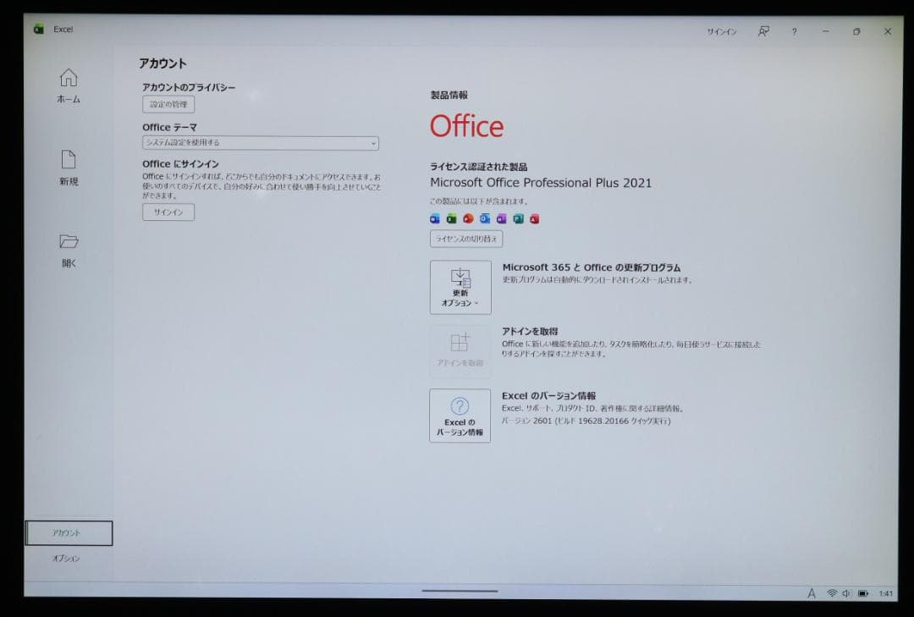The height and width of the screenshot is (617, 914).
Task: Click the OneNote icon in the included apps
Action: 500,218
